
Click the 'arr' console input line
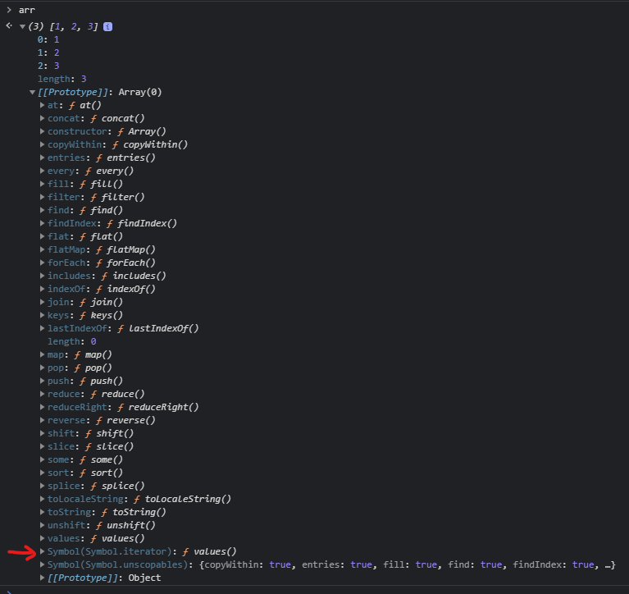tap(27, 10)
